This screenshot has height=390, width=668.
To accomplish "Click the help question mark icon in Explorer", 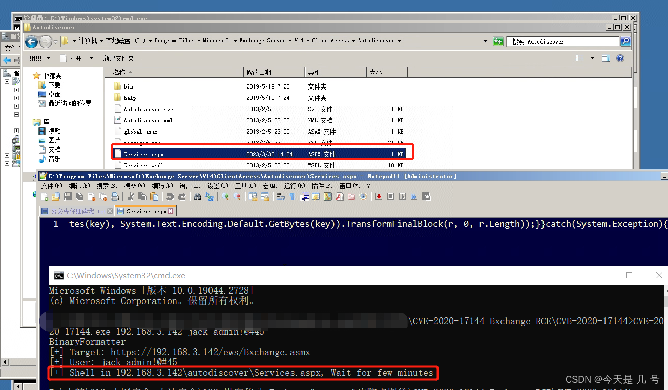I will 620,58.
